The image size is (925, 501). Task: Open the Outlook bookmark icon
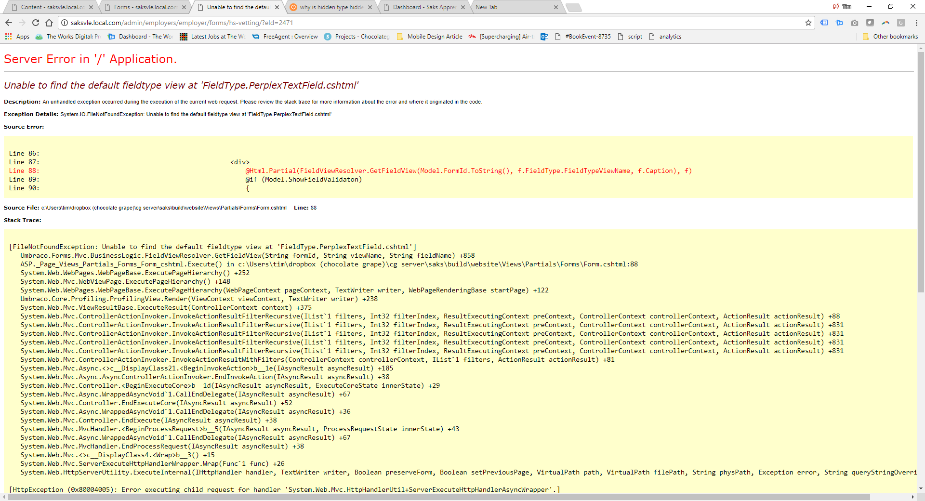544,37
